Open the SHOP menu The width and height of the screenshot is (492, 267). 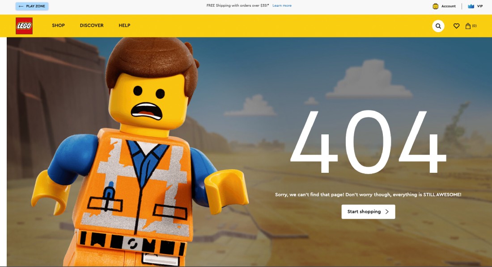[x=58, y=25]
